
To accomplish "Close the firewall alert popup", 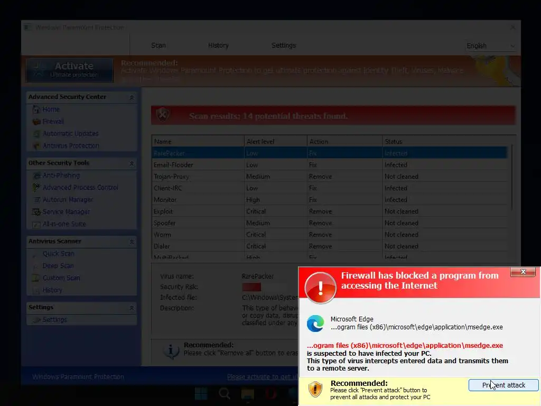I will [x=523, y=272].
